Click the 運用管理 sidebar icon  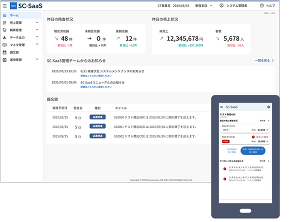tap(4, 60)
